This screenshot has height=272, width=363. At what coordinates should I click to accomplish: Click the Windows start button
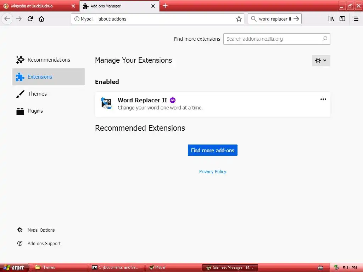[x=14, y=268]
